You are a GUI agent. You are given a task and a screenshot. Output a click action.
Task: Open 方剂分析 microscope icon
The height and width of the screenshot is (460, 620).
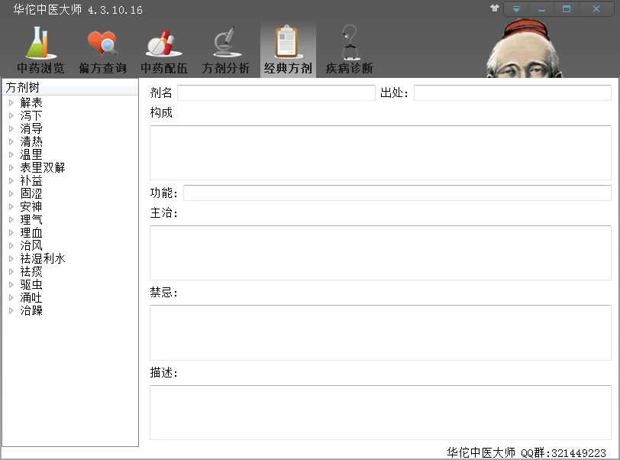[x=225, y=44]
